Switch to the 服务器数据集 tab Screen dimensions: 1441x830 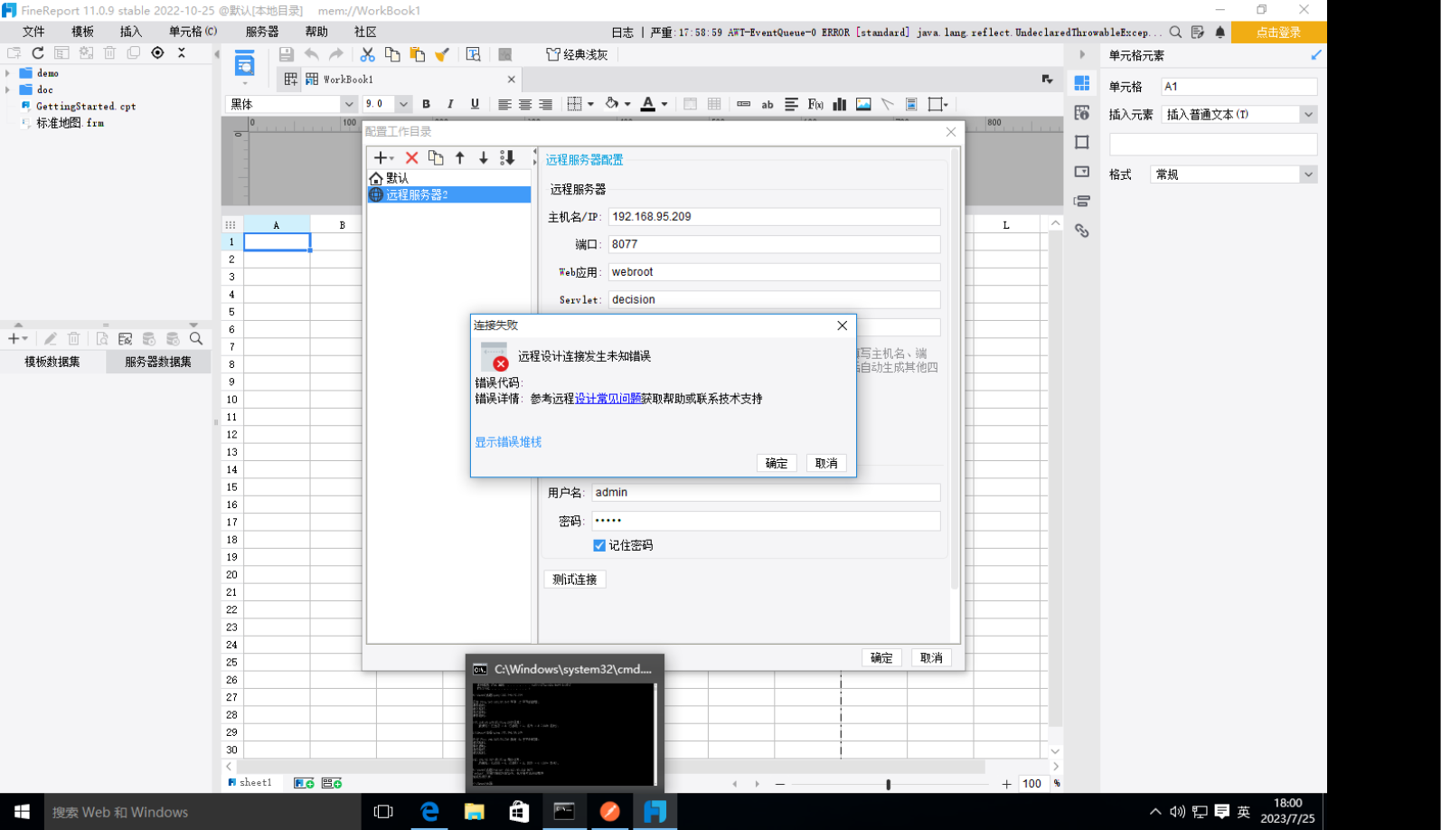coord(158,362)
